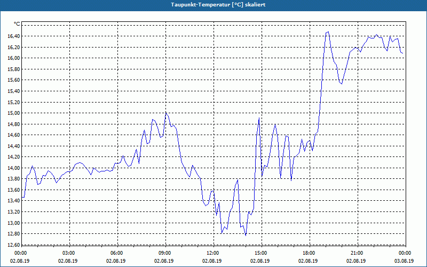Click the 15,80 y-axis label
Viewport: 427px width, 267px height.
(x=14, y=69)
